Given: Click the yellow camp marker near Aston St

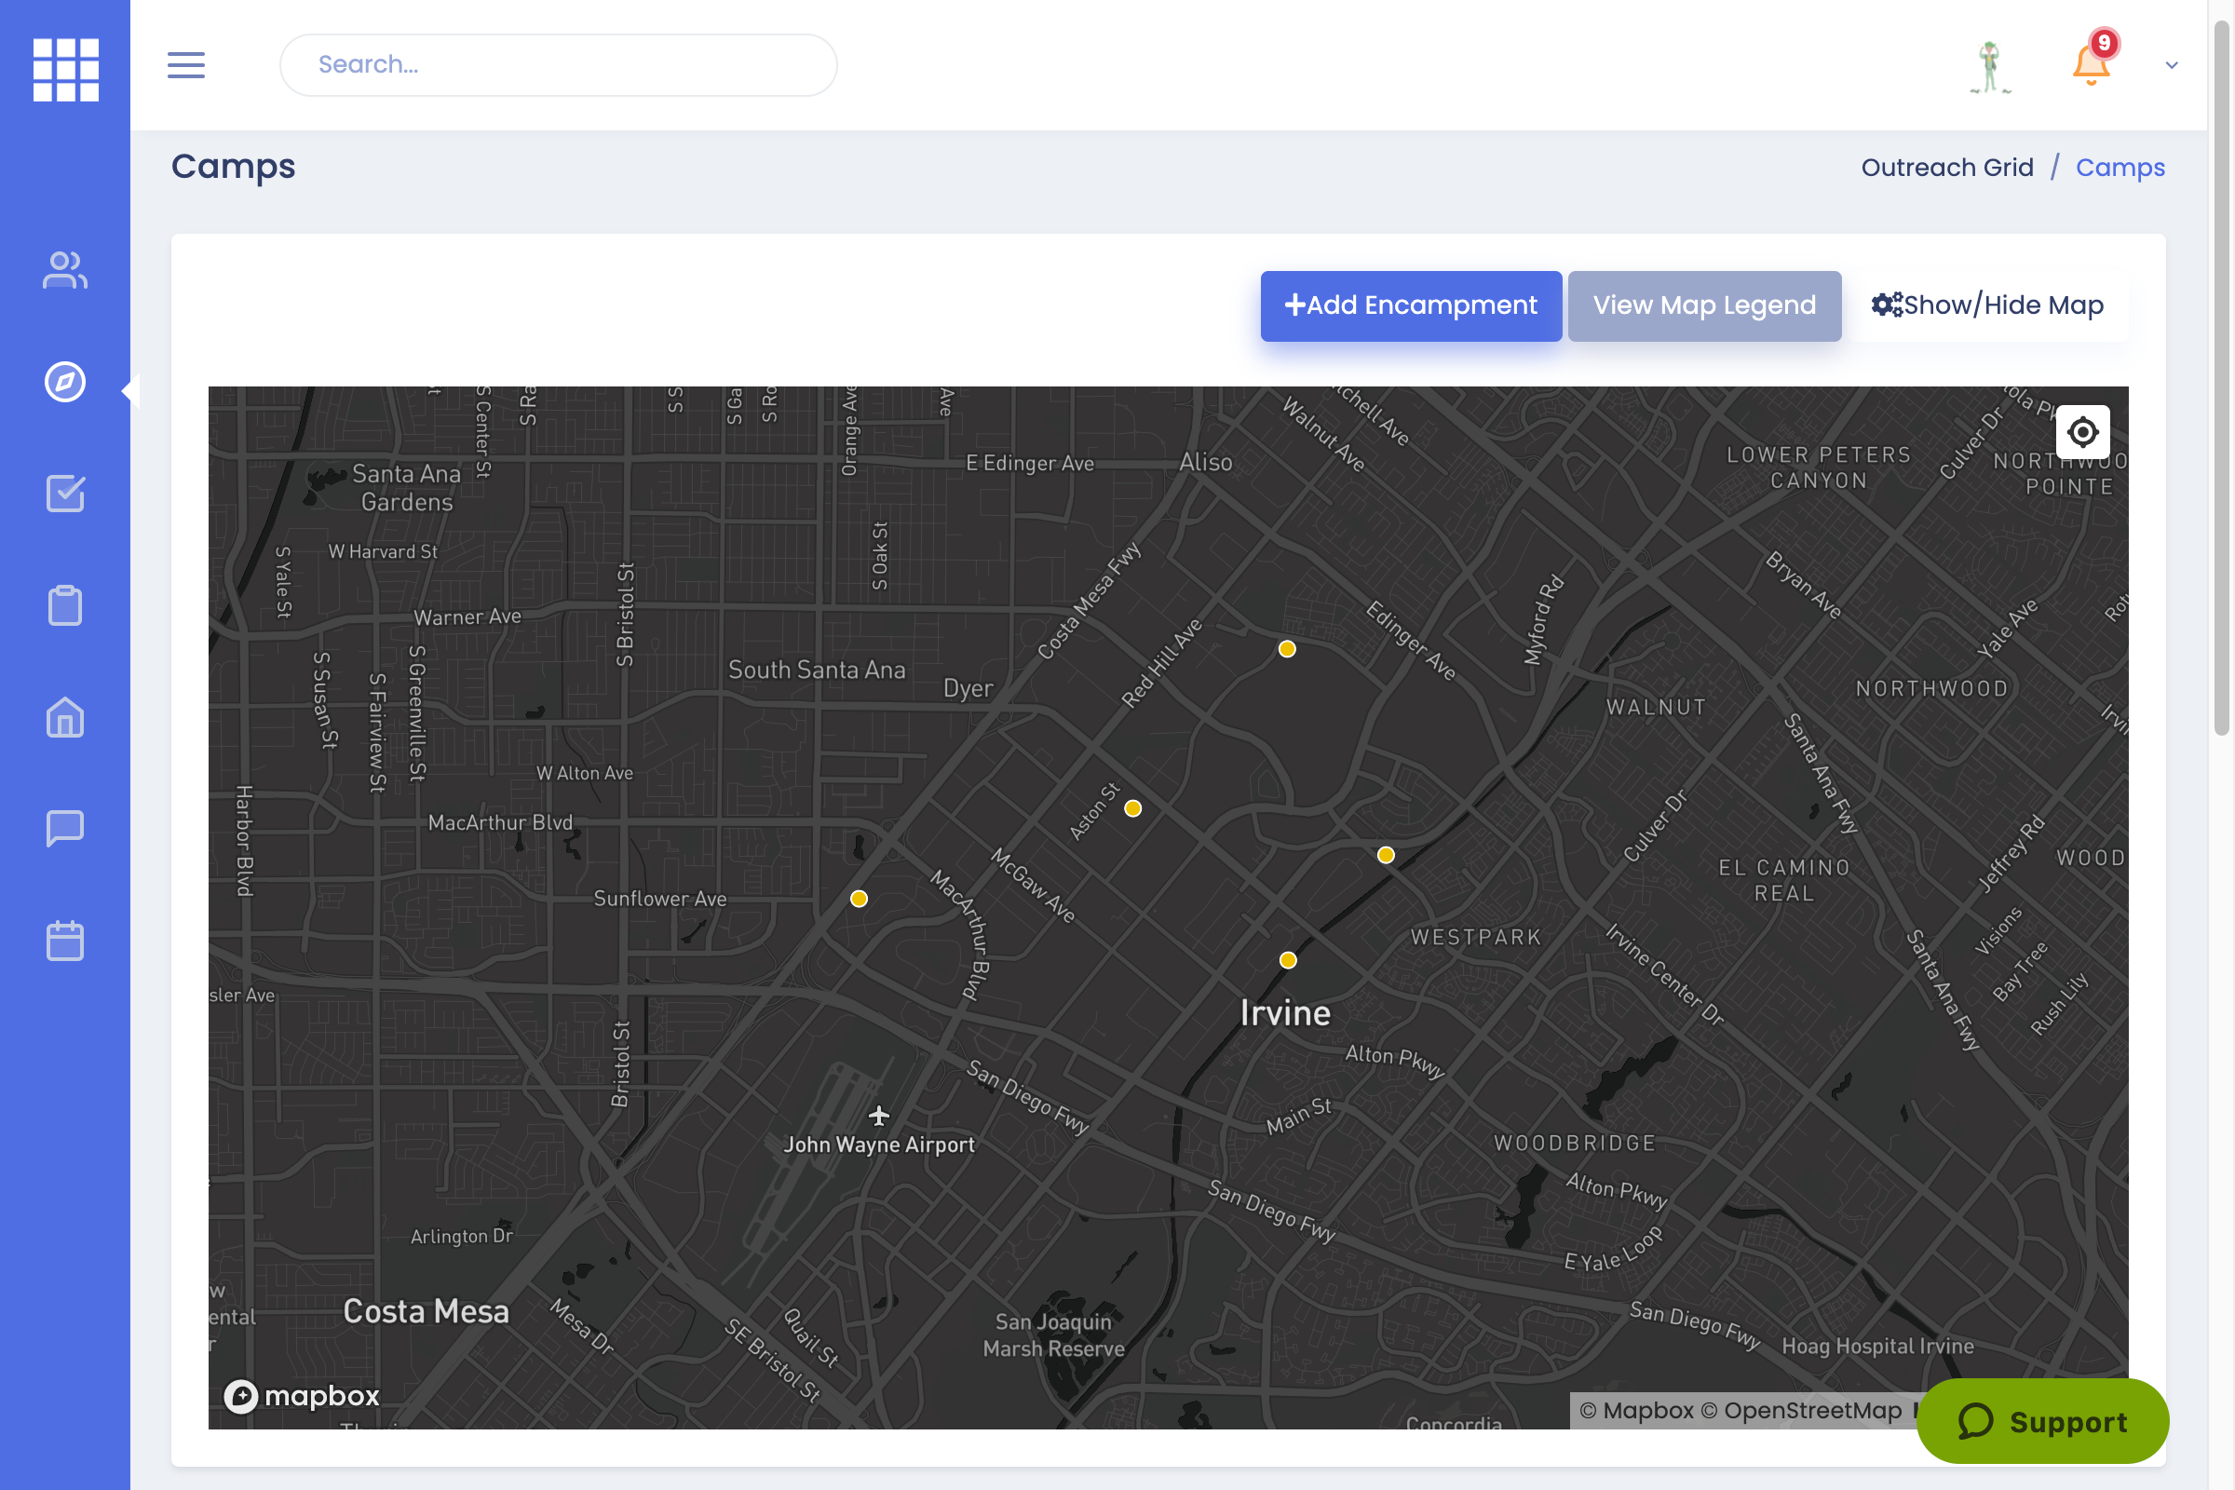Looking at the screenshot, I should pos(1132,808).
